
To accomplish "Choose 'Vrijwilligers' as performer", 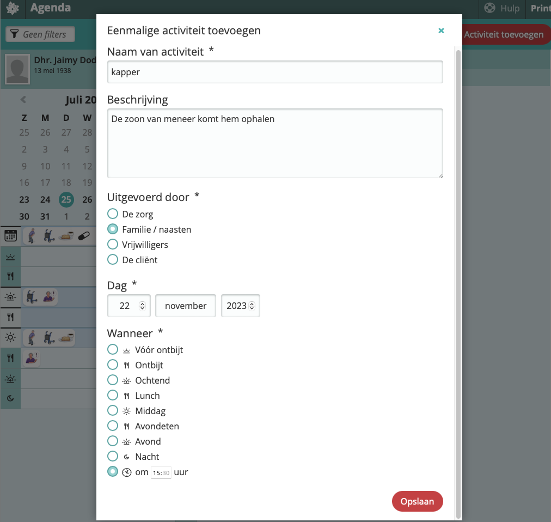I will [113, 245].
